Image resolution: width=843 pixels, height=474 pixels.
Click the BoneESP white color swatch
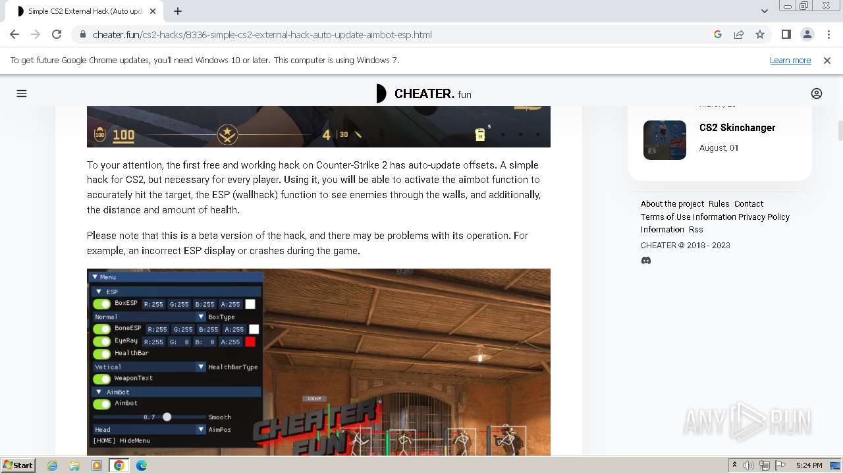point(254,329)
